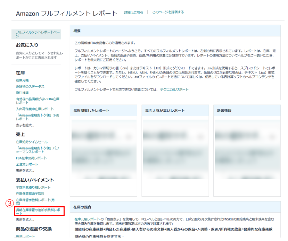Open 在庫保管手数料レポート(月次)
Screen dimensions: 288x241
click(35, 201)
